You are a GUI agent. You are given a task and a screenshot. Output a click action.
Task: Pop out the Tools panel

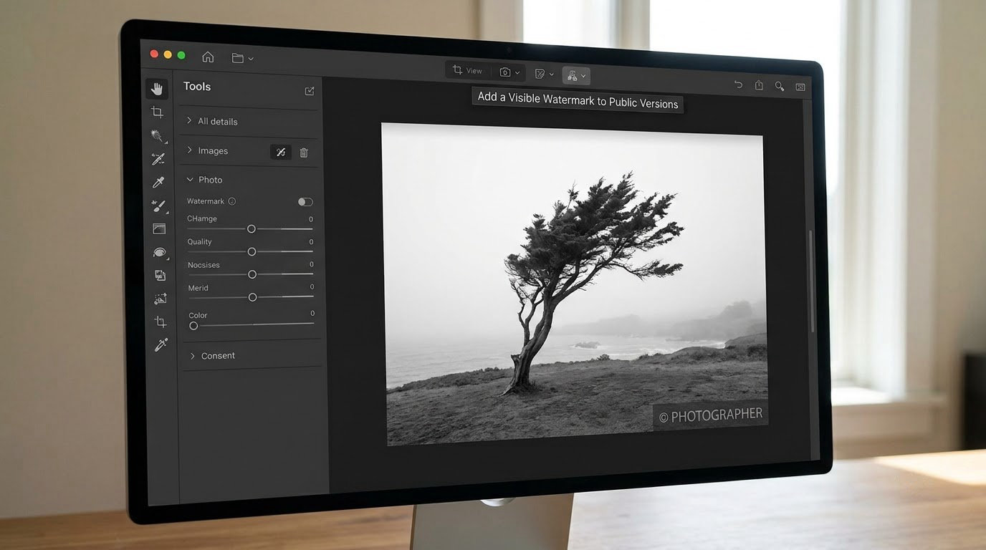click(310, 91)
